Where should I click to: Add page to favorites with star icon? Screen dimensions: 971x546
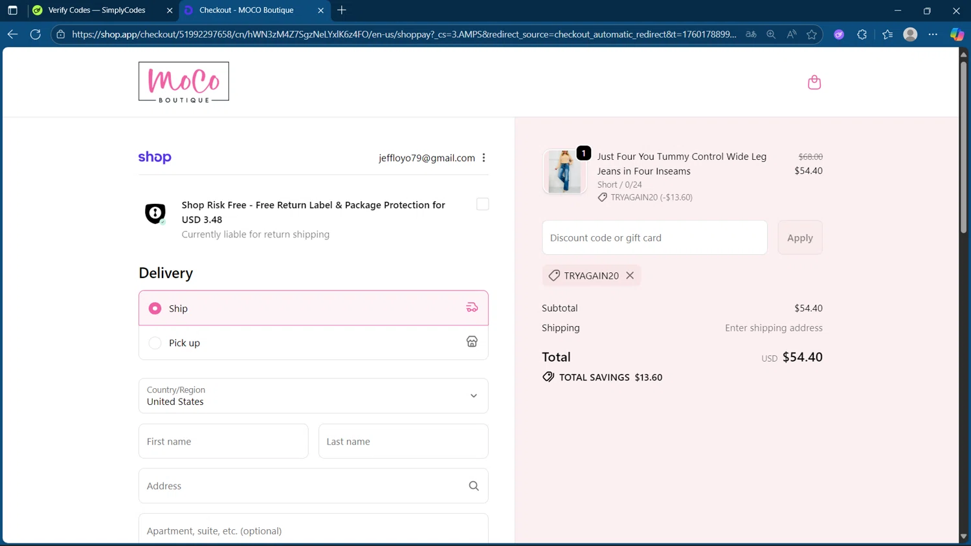[x=811, y=34]
